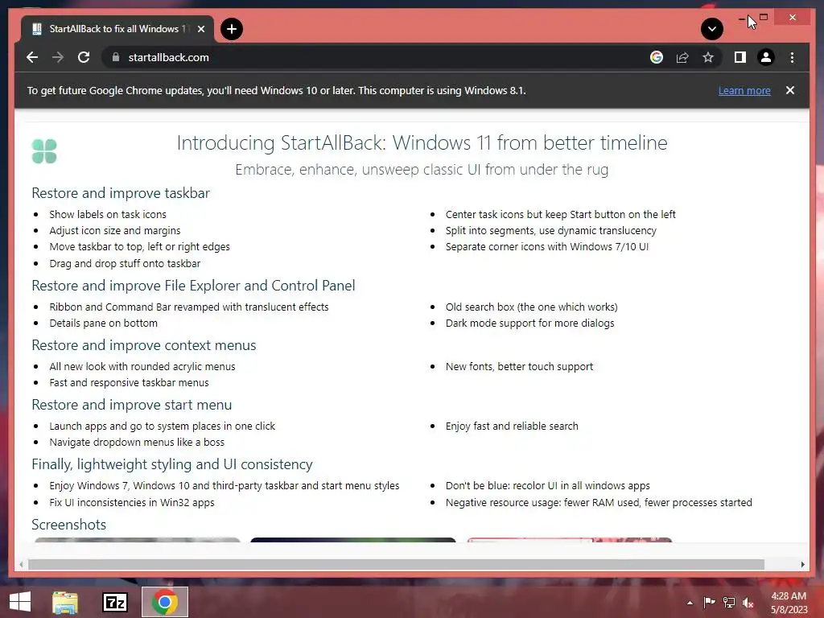Click the Google icon in address bar
The height and width of the screenshot is (618, 824).
[657, 57]
